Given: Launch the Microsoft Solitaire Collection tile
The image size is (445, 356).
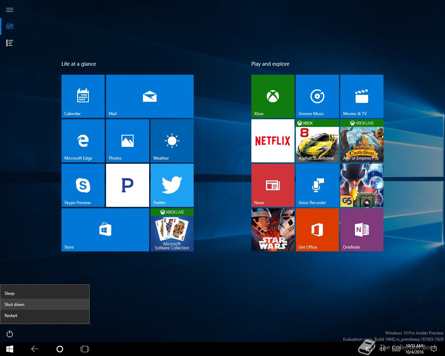Looking at the screenshot, I should [172, 230].
